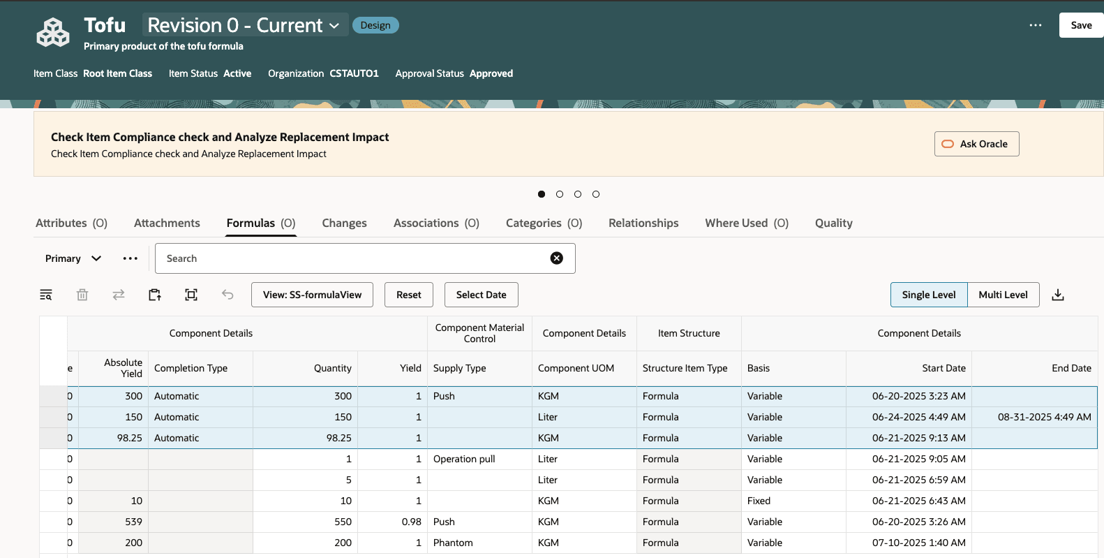Click the query/filter rows icon
Viewport: 1104px width, 558px height.
(x=46, y=295)
